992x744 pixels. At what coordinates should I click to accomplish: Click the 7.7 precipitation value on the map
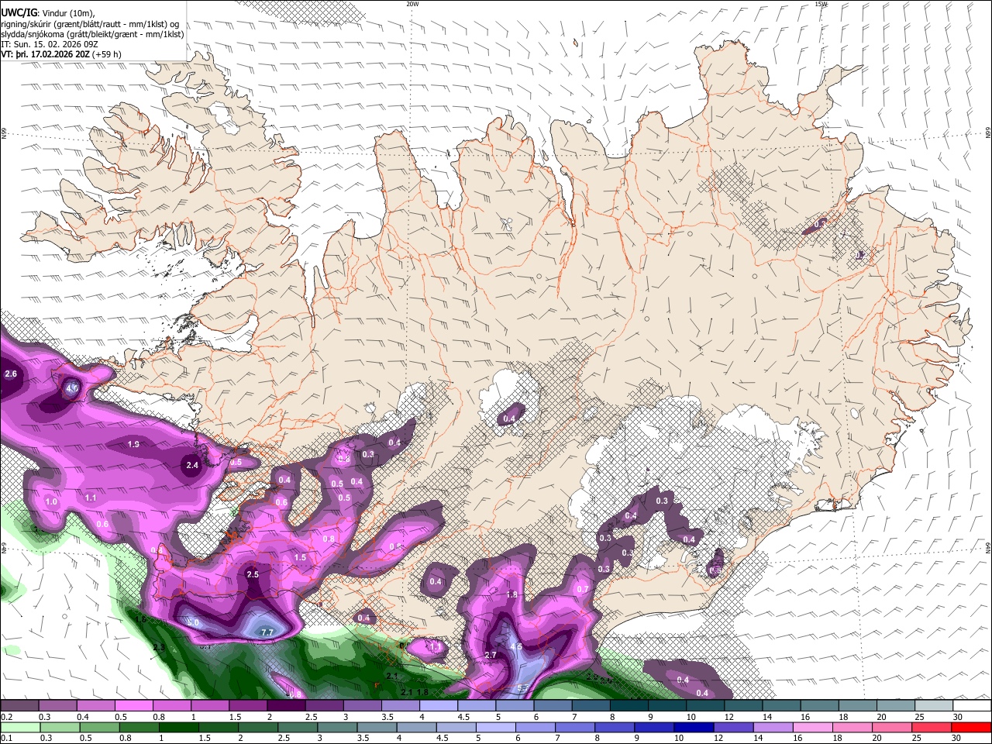pos(266,632)
